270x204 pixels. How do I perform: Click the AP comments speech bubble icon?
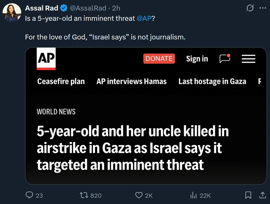point(225,59)
